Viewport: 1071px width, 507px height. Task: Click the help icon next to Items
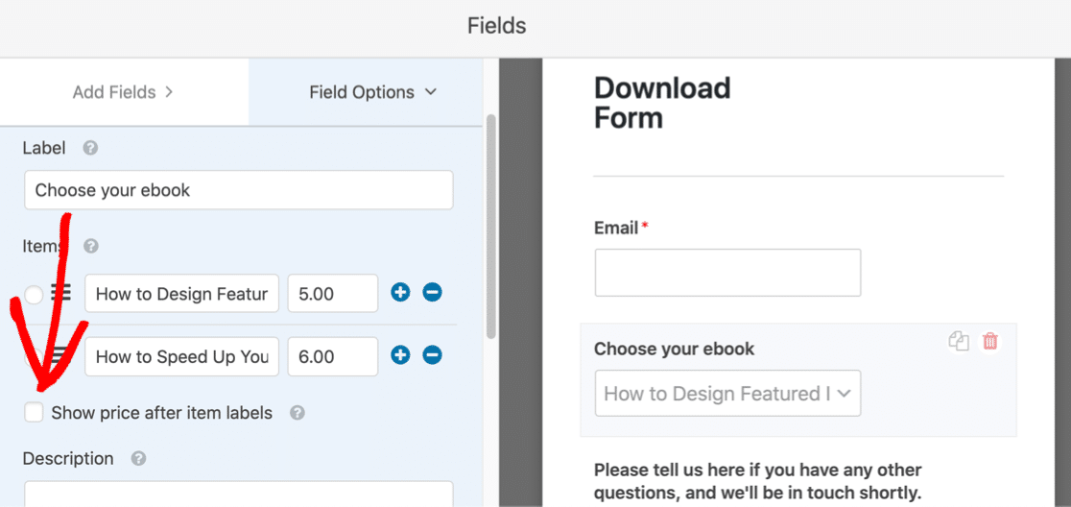point(91,246)
